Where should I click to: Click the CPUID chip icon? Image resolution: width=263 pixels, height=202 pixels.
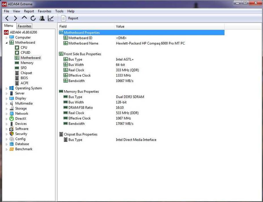[17, 53]
